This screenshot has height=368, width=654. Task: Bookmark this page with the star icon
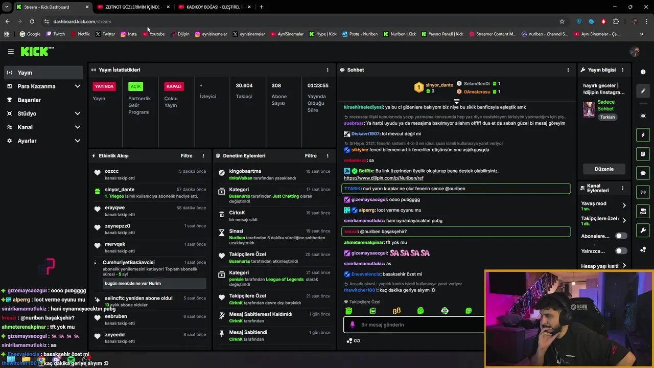[562, 21]
